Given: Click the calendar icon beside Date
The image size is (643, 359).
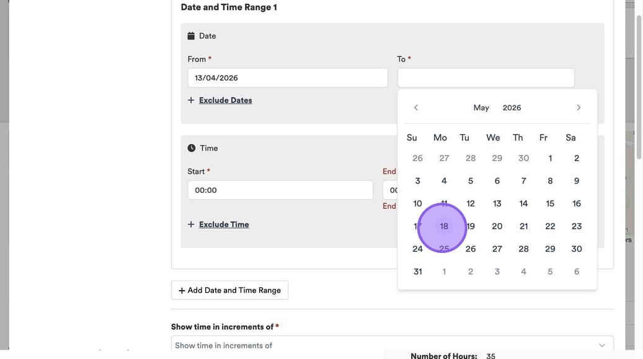Looking at the screenshot, I should click(x=191, y=36).
